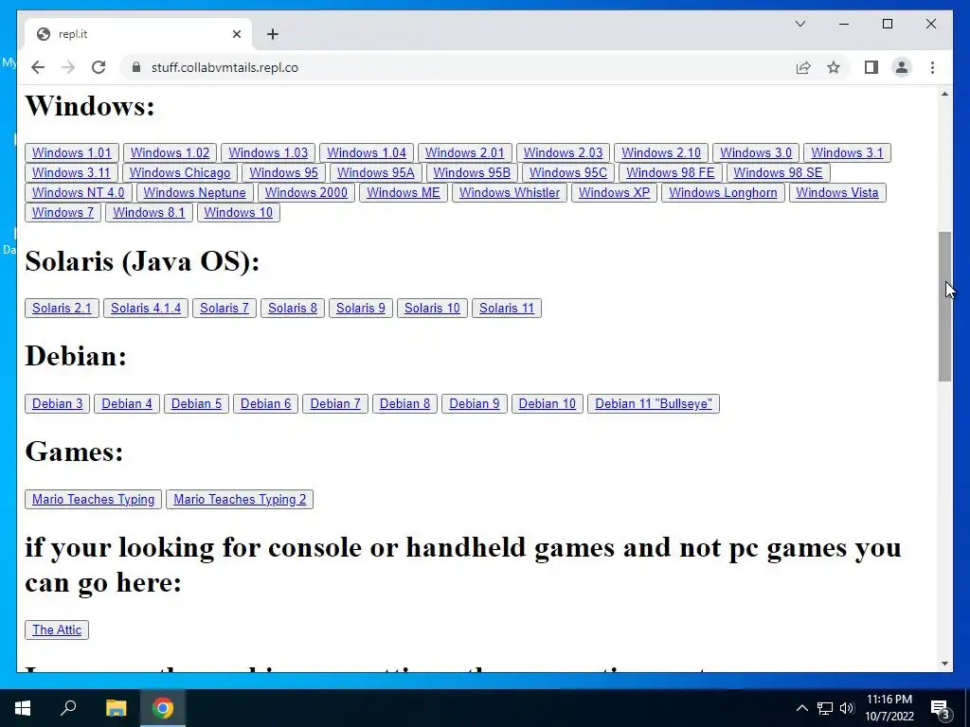
Task: Show hidden tray icons chevron
Action: point(801,708)
